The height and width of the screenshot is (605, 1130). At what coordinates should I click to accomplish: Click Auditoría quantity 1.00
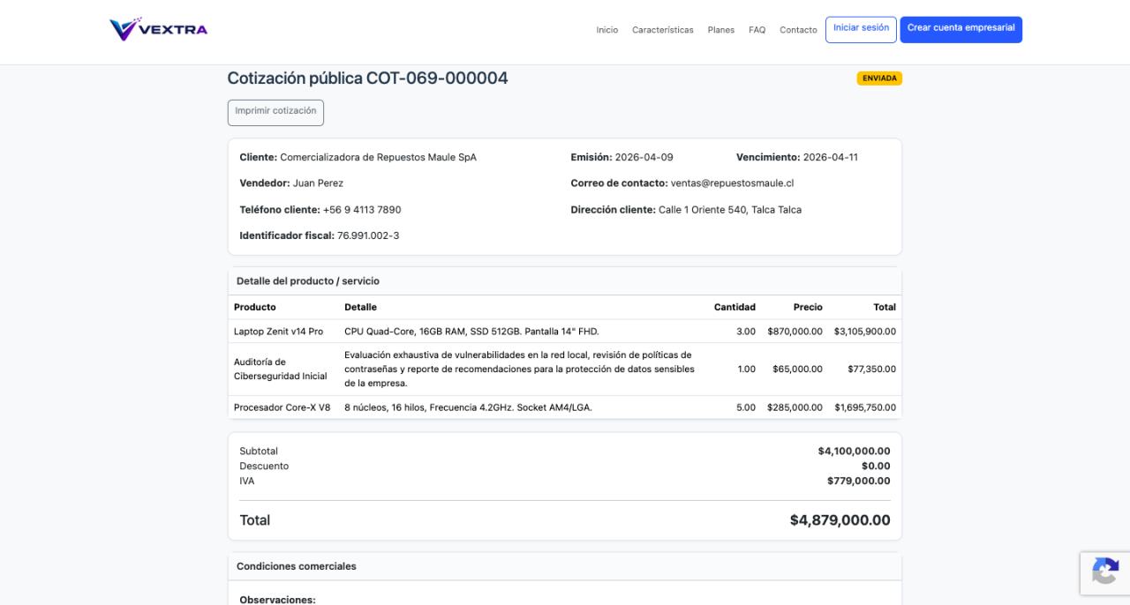tap(747, 369)
